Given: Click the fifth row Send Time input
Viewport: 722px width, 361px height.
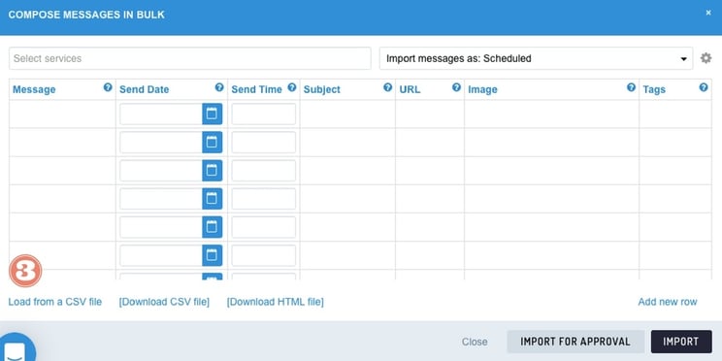Looking at the screenshot, I should (263, 227).
